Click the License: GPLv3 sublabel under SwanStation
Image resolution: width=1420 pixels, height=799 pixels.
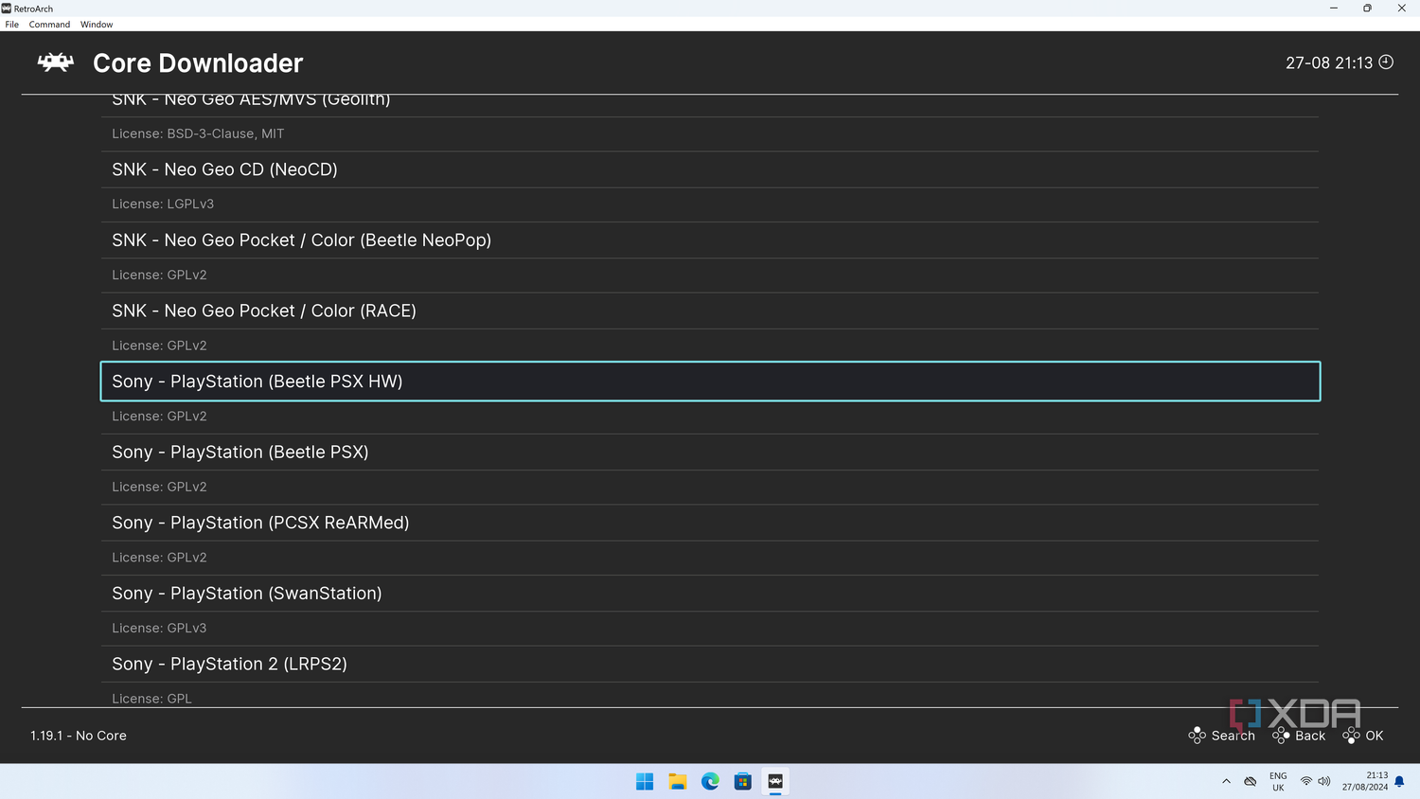pyautogui.click(x=159, y=629)
